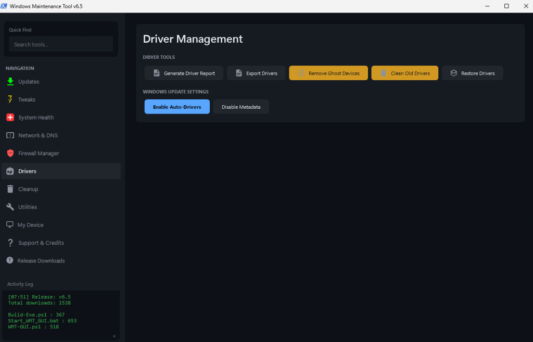Click the NAVIGATION section header

[20, 68]
